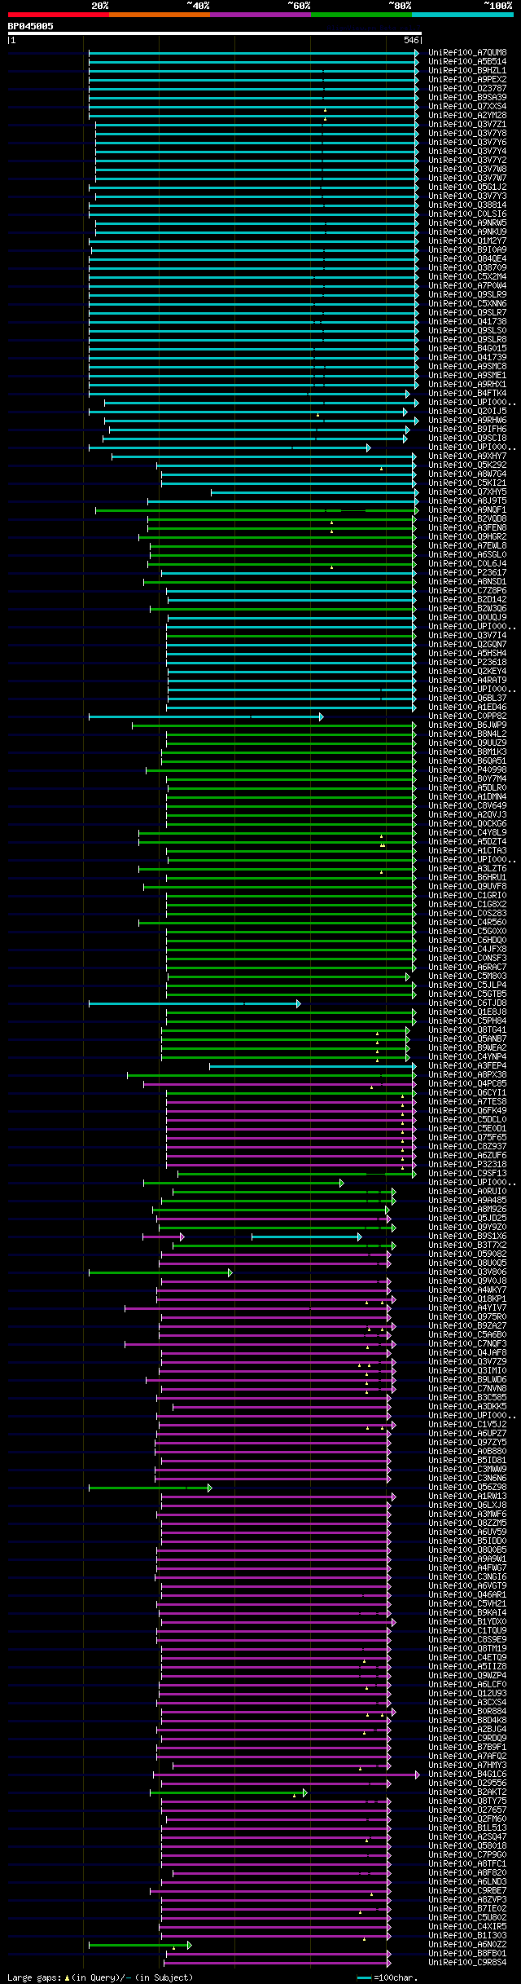The width and height of the screenshot is (521, 1984).
Task: Click hit UniRef100_B6JWP9
Action: tap(467, 725)
